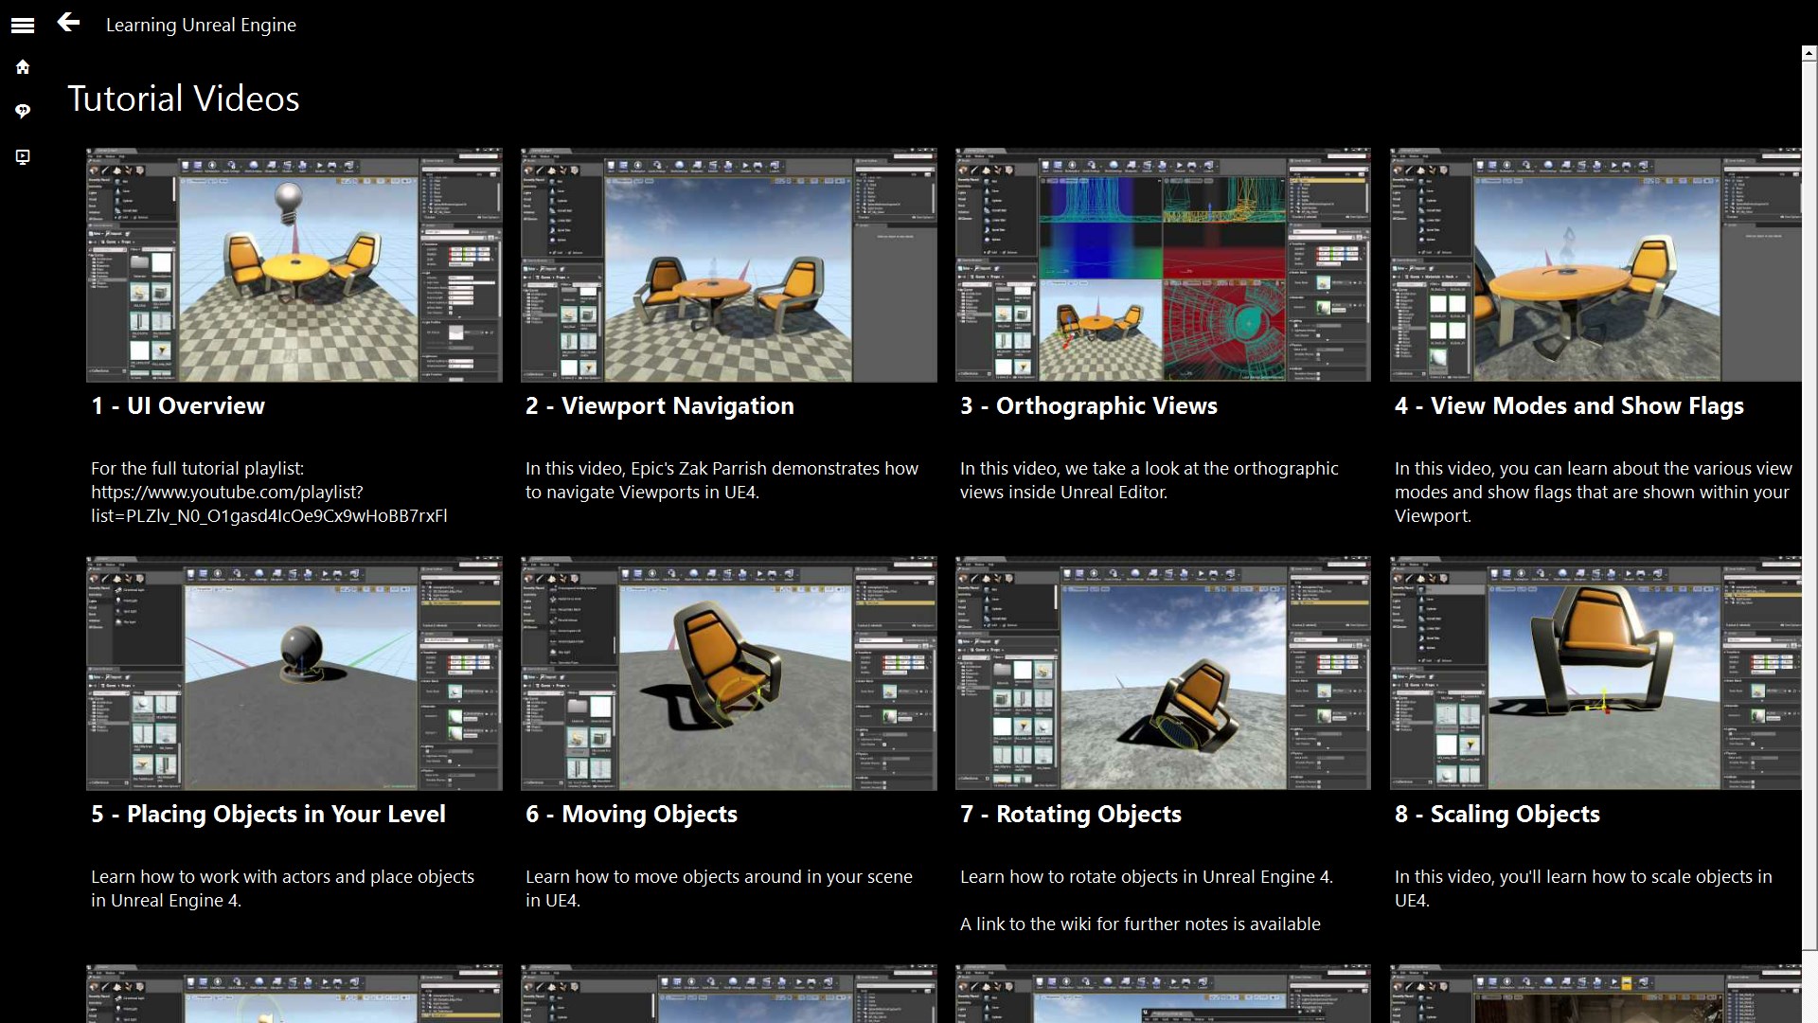Screen dimensions: 1818x1023
Task: Open the hamburger navigation menu
Action: click(23, 26)
